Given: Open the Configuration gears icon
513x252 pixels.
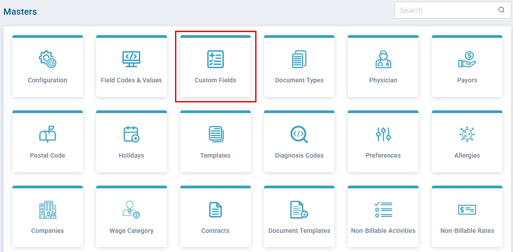Looking at the screenshot, I should [x=48, y=59].
